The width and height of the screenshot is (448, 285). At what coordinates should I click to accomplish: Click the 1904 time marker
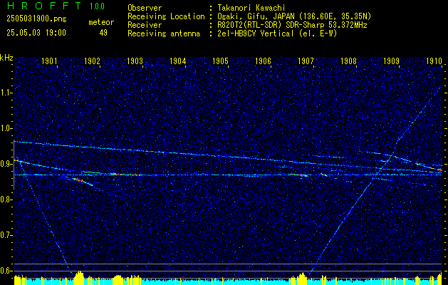(178, 61)
